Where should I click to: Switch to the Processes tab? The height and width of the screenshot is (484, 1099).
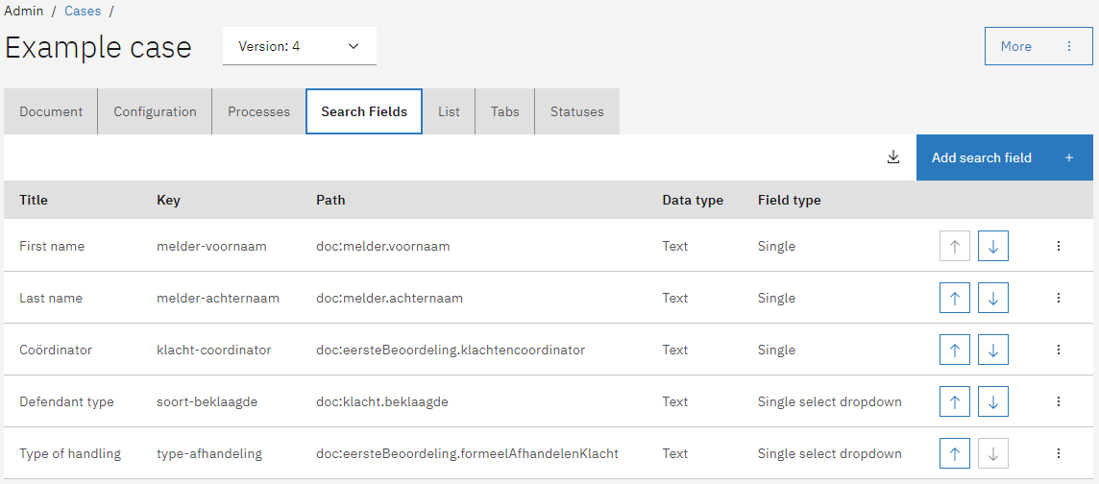[258, 111]
